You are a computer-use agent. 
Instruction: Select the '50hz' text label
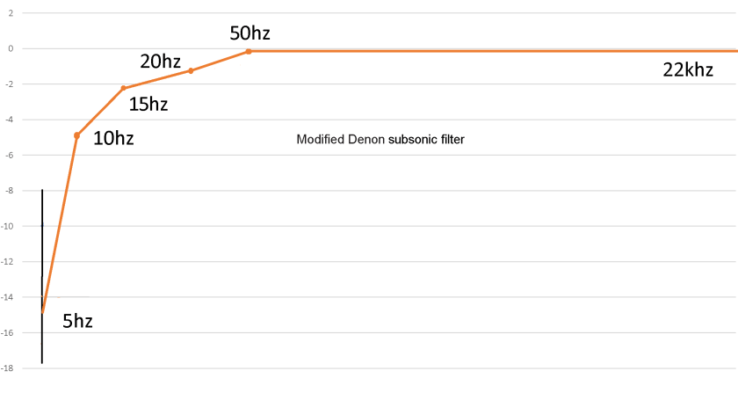click(250, 33)
